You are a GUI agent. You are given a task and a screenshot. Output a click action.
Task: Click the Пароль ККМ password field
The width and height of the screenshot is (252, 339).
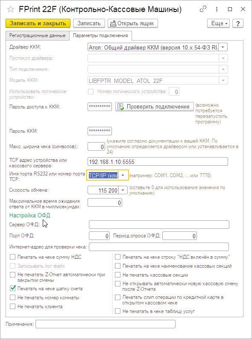tap(100, 131)
